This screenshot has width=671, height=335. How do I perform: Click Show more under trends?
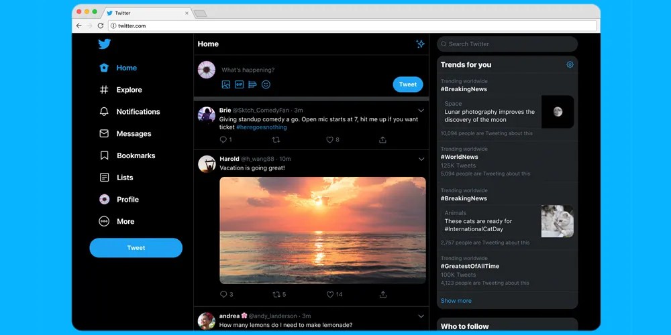(456, 301)
